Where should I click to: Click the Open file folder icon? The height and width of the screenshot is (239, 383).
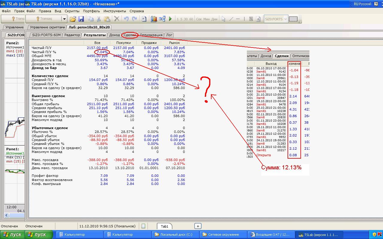click(73, 19)
